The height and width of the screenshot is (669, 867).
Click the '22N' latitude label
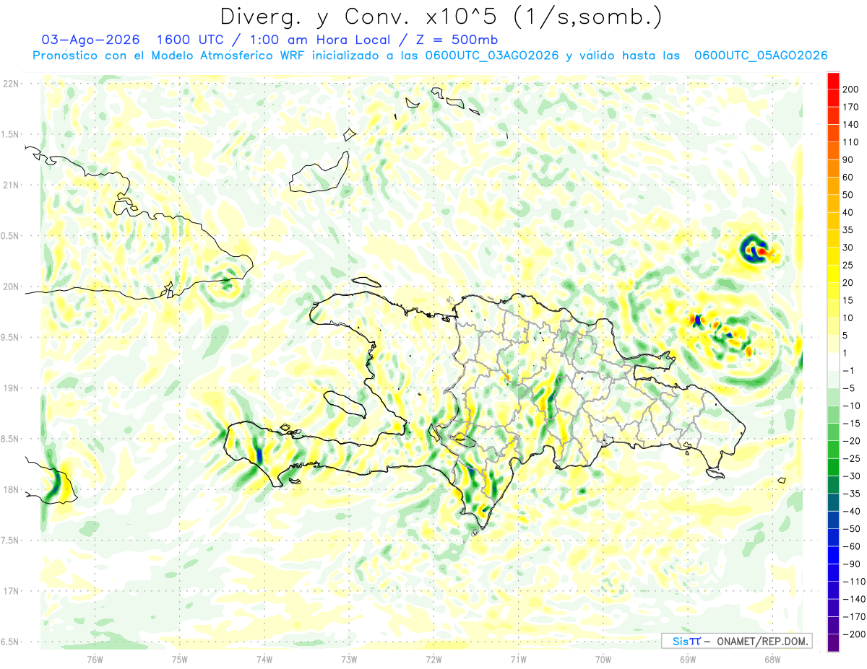pyautogui.click(x=11, y=84)
